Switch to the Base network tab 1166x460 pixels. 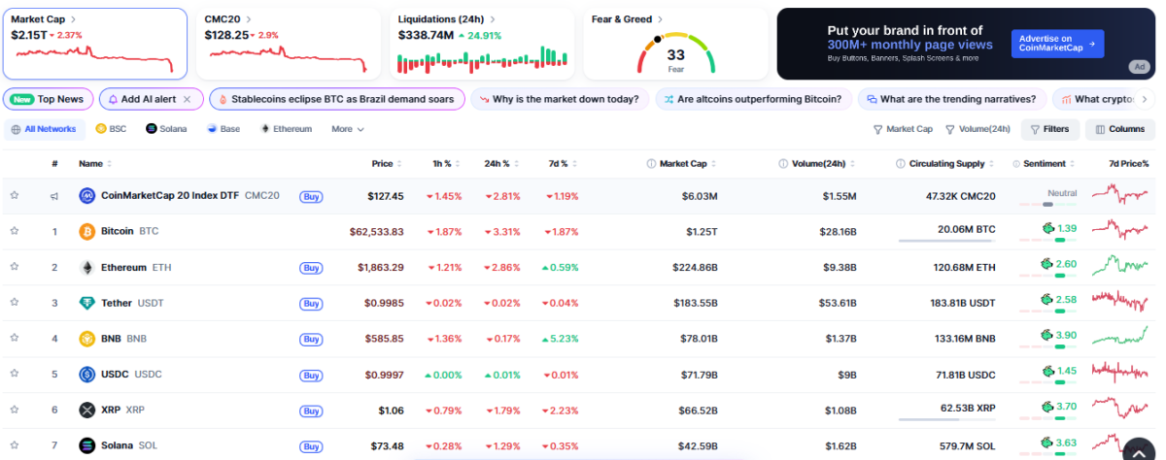pyautogui.click(x=223, y=129)
